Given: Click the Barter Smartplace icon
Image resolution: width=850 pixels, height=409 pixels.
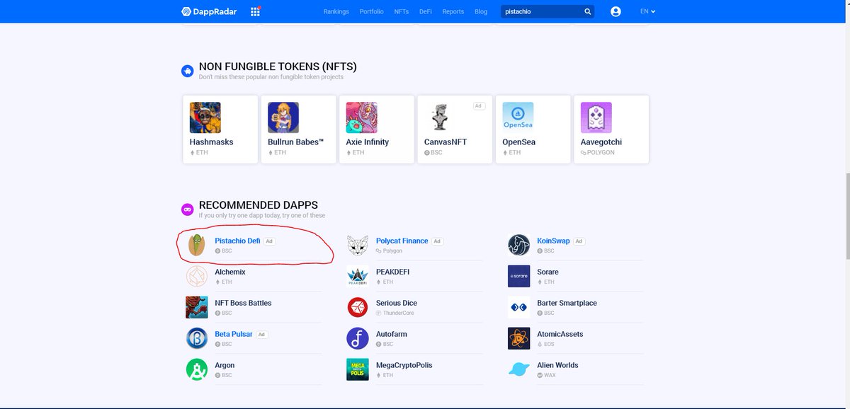Looking at the screenshot, I should point(518,308).
